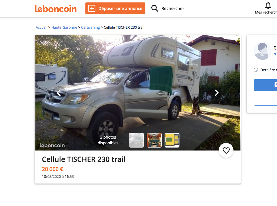This screenshot has width=277, height=206.
Task: Click the leboncoin logo
Action: tap(56, 8)
